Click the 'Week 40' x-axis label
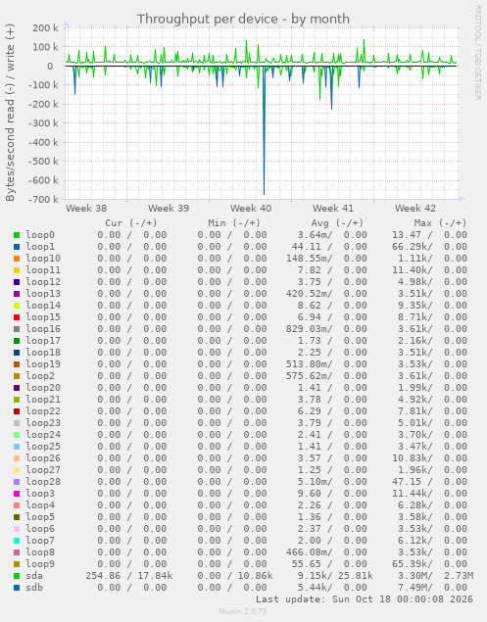Screen dimensions: 487x622 point(251,209)
